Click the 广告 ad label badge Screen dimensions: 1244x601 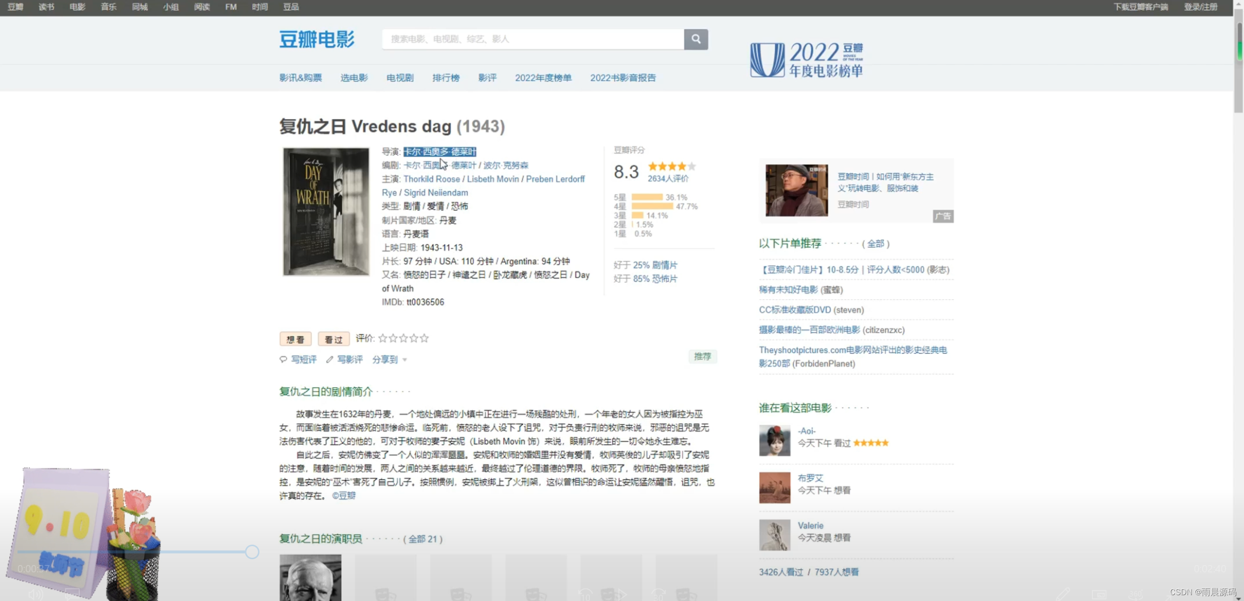click(x=943, y=216)
